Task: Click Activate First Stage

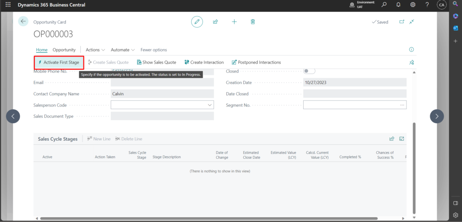Action: [x=59, y=62]
